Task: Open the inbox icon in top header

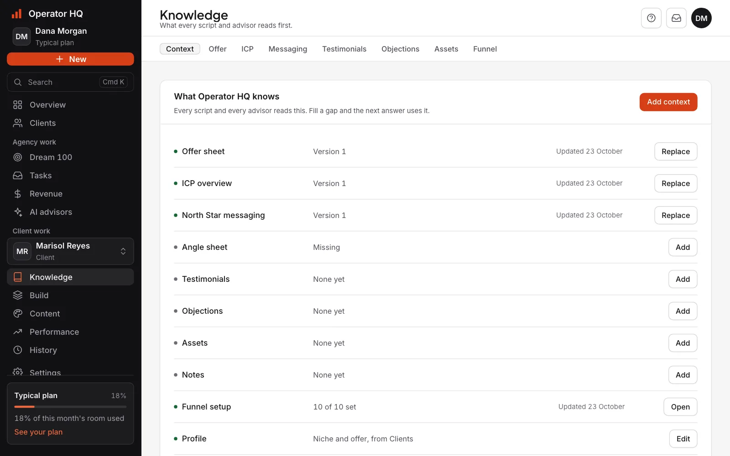Action: point(676,18)
